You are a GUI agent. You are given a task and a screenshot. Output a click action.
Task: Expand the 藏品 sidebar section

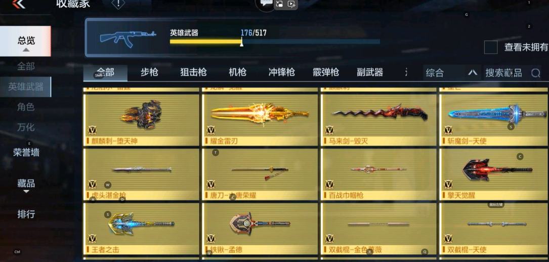tap(26, 185)
